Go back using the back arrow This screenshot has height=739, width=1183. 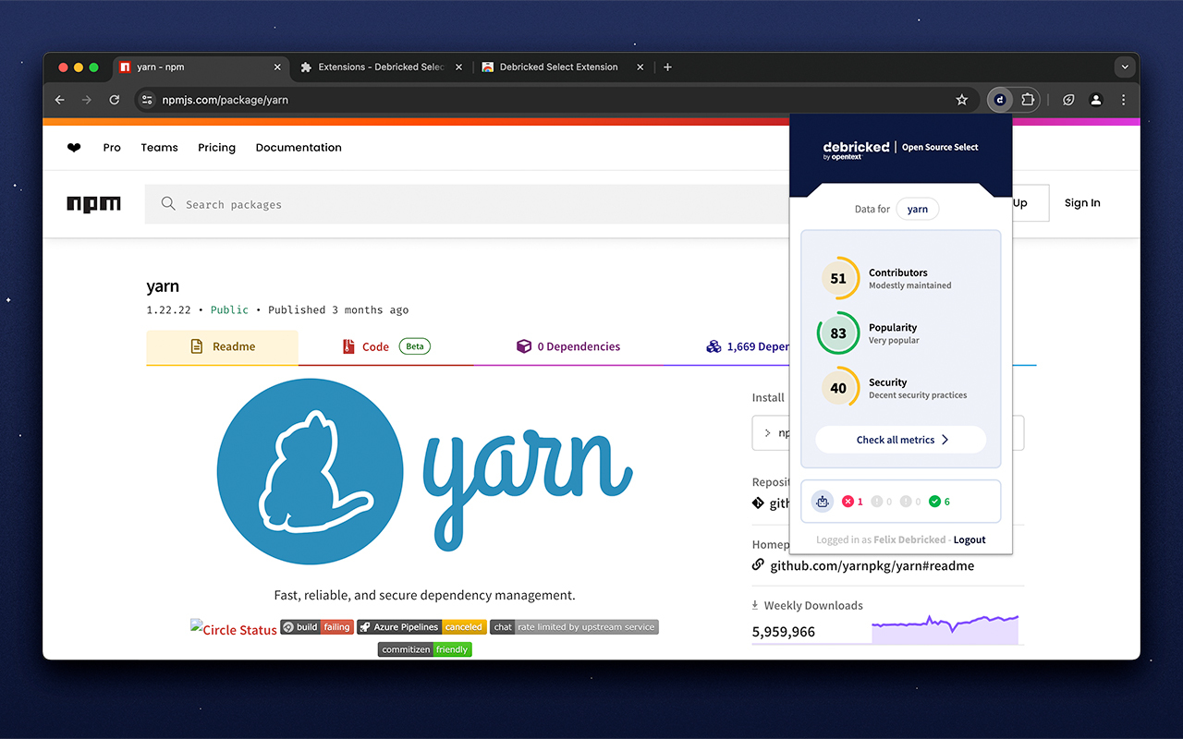click(60, 100)
